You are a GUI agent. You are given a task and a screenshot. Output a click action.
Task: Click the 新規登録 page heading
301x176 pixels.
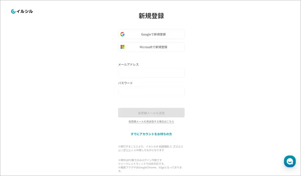click(x=151, y=16)
